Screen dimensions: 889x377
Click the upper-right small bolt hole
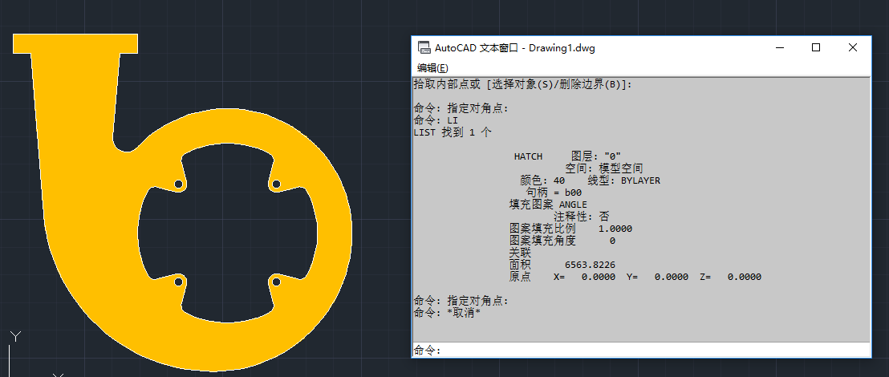(x=276, y=184)
